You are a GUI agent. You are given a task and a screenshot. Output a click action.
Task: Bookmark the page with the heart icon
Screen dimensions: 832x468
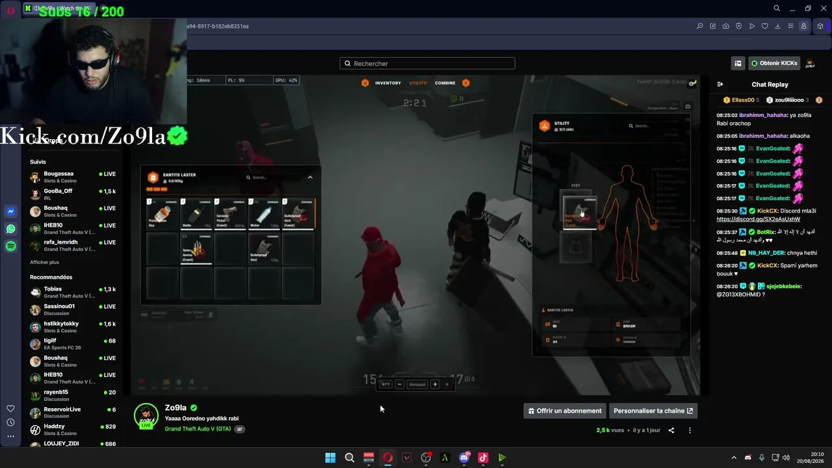pos(764,26)
